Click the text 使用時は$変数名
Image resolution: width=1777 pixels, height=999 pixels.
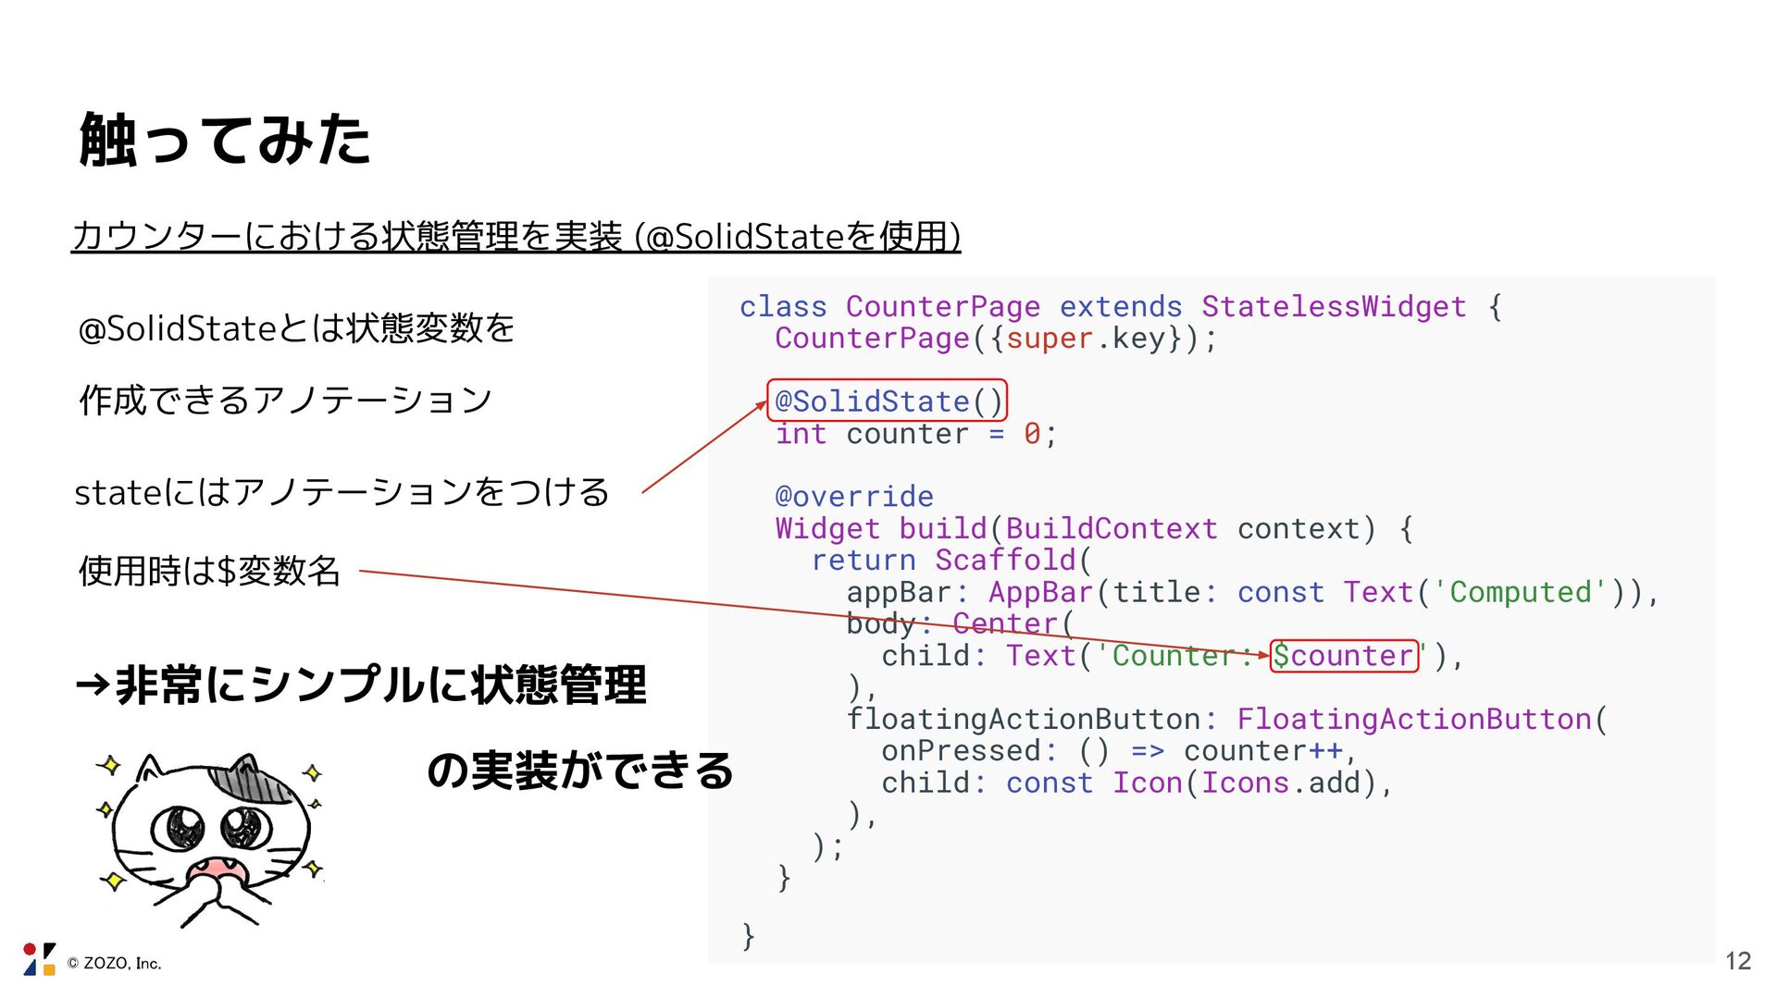[x=210, y=571]
